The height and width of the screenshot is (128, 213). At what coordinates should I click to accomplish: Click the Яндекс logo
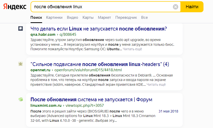15,7
